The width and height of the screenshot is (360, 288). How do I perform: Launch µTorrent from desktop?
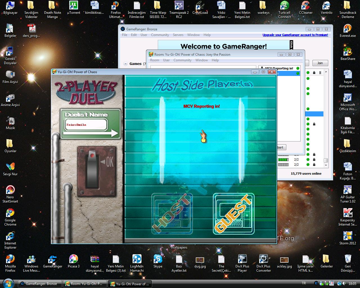click(74, 8)
